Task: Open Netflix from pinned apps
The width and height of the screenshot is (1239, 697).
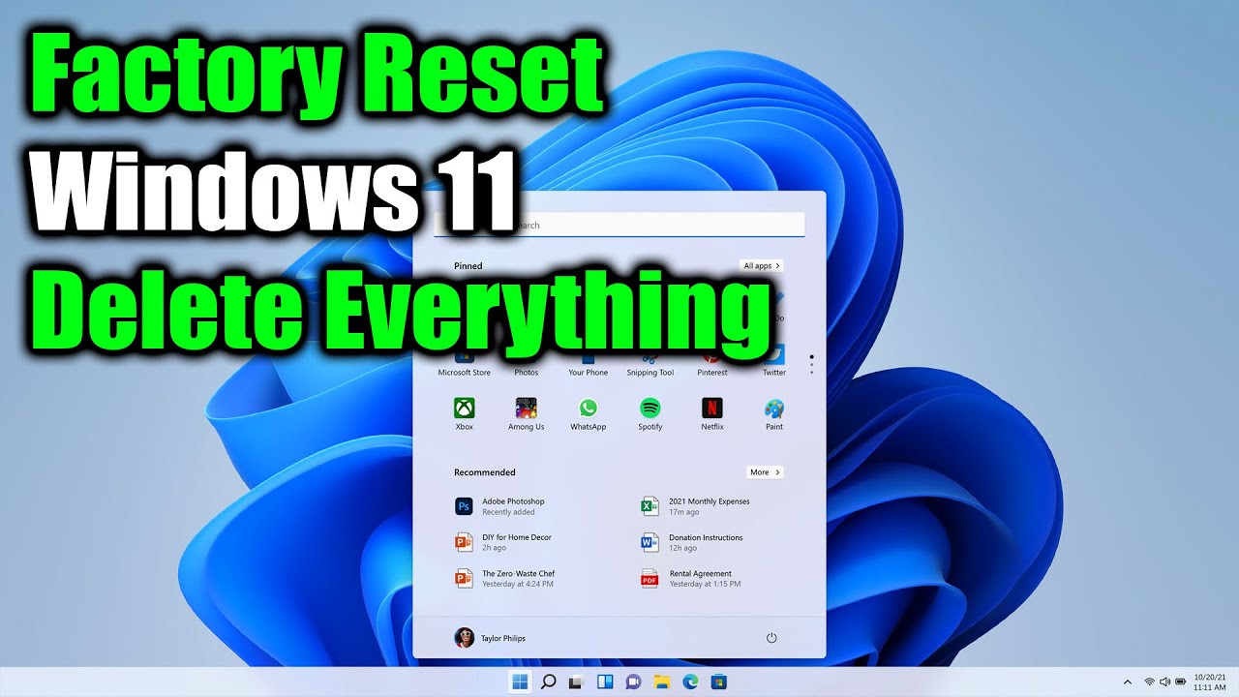Action: 712,413
